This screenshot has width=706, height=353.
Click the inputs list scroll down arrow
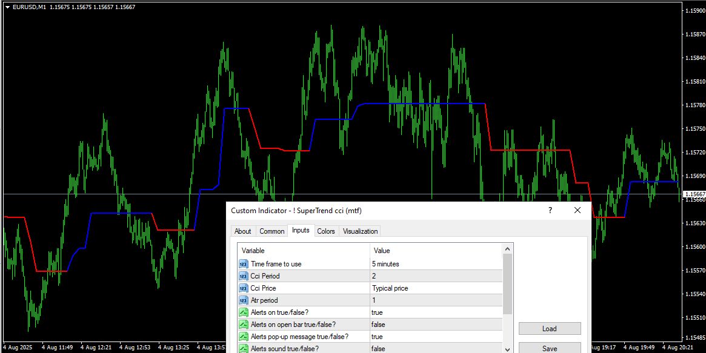pyautogui.click(x=507, y=349)
